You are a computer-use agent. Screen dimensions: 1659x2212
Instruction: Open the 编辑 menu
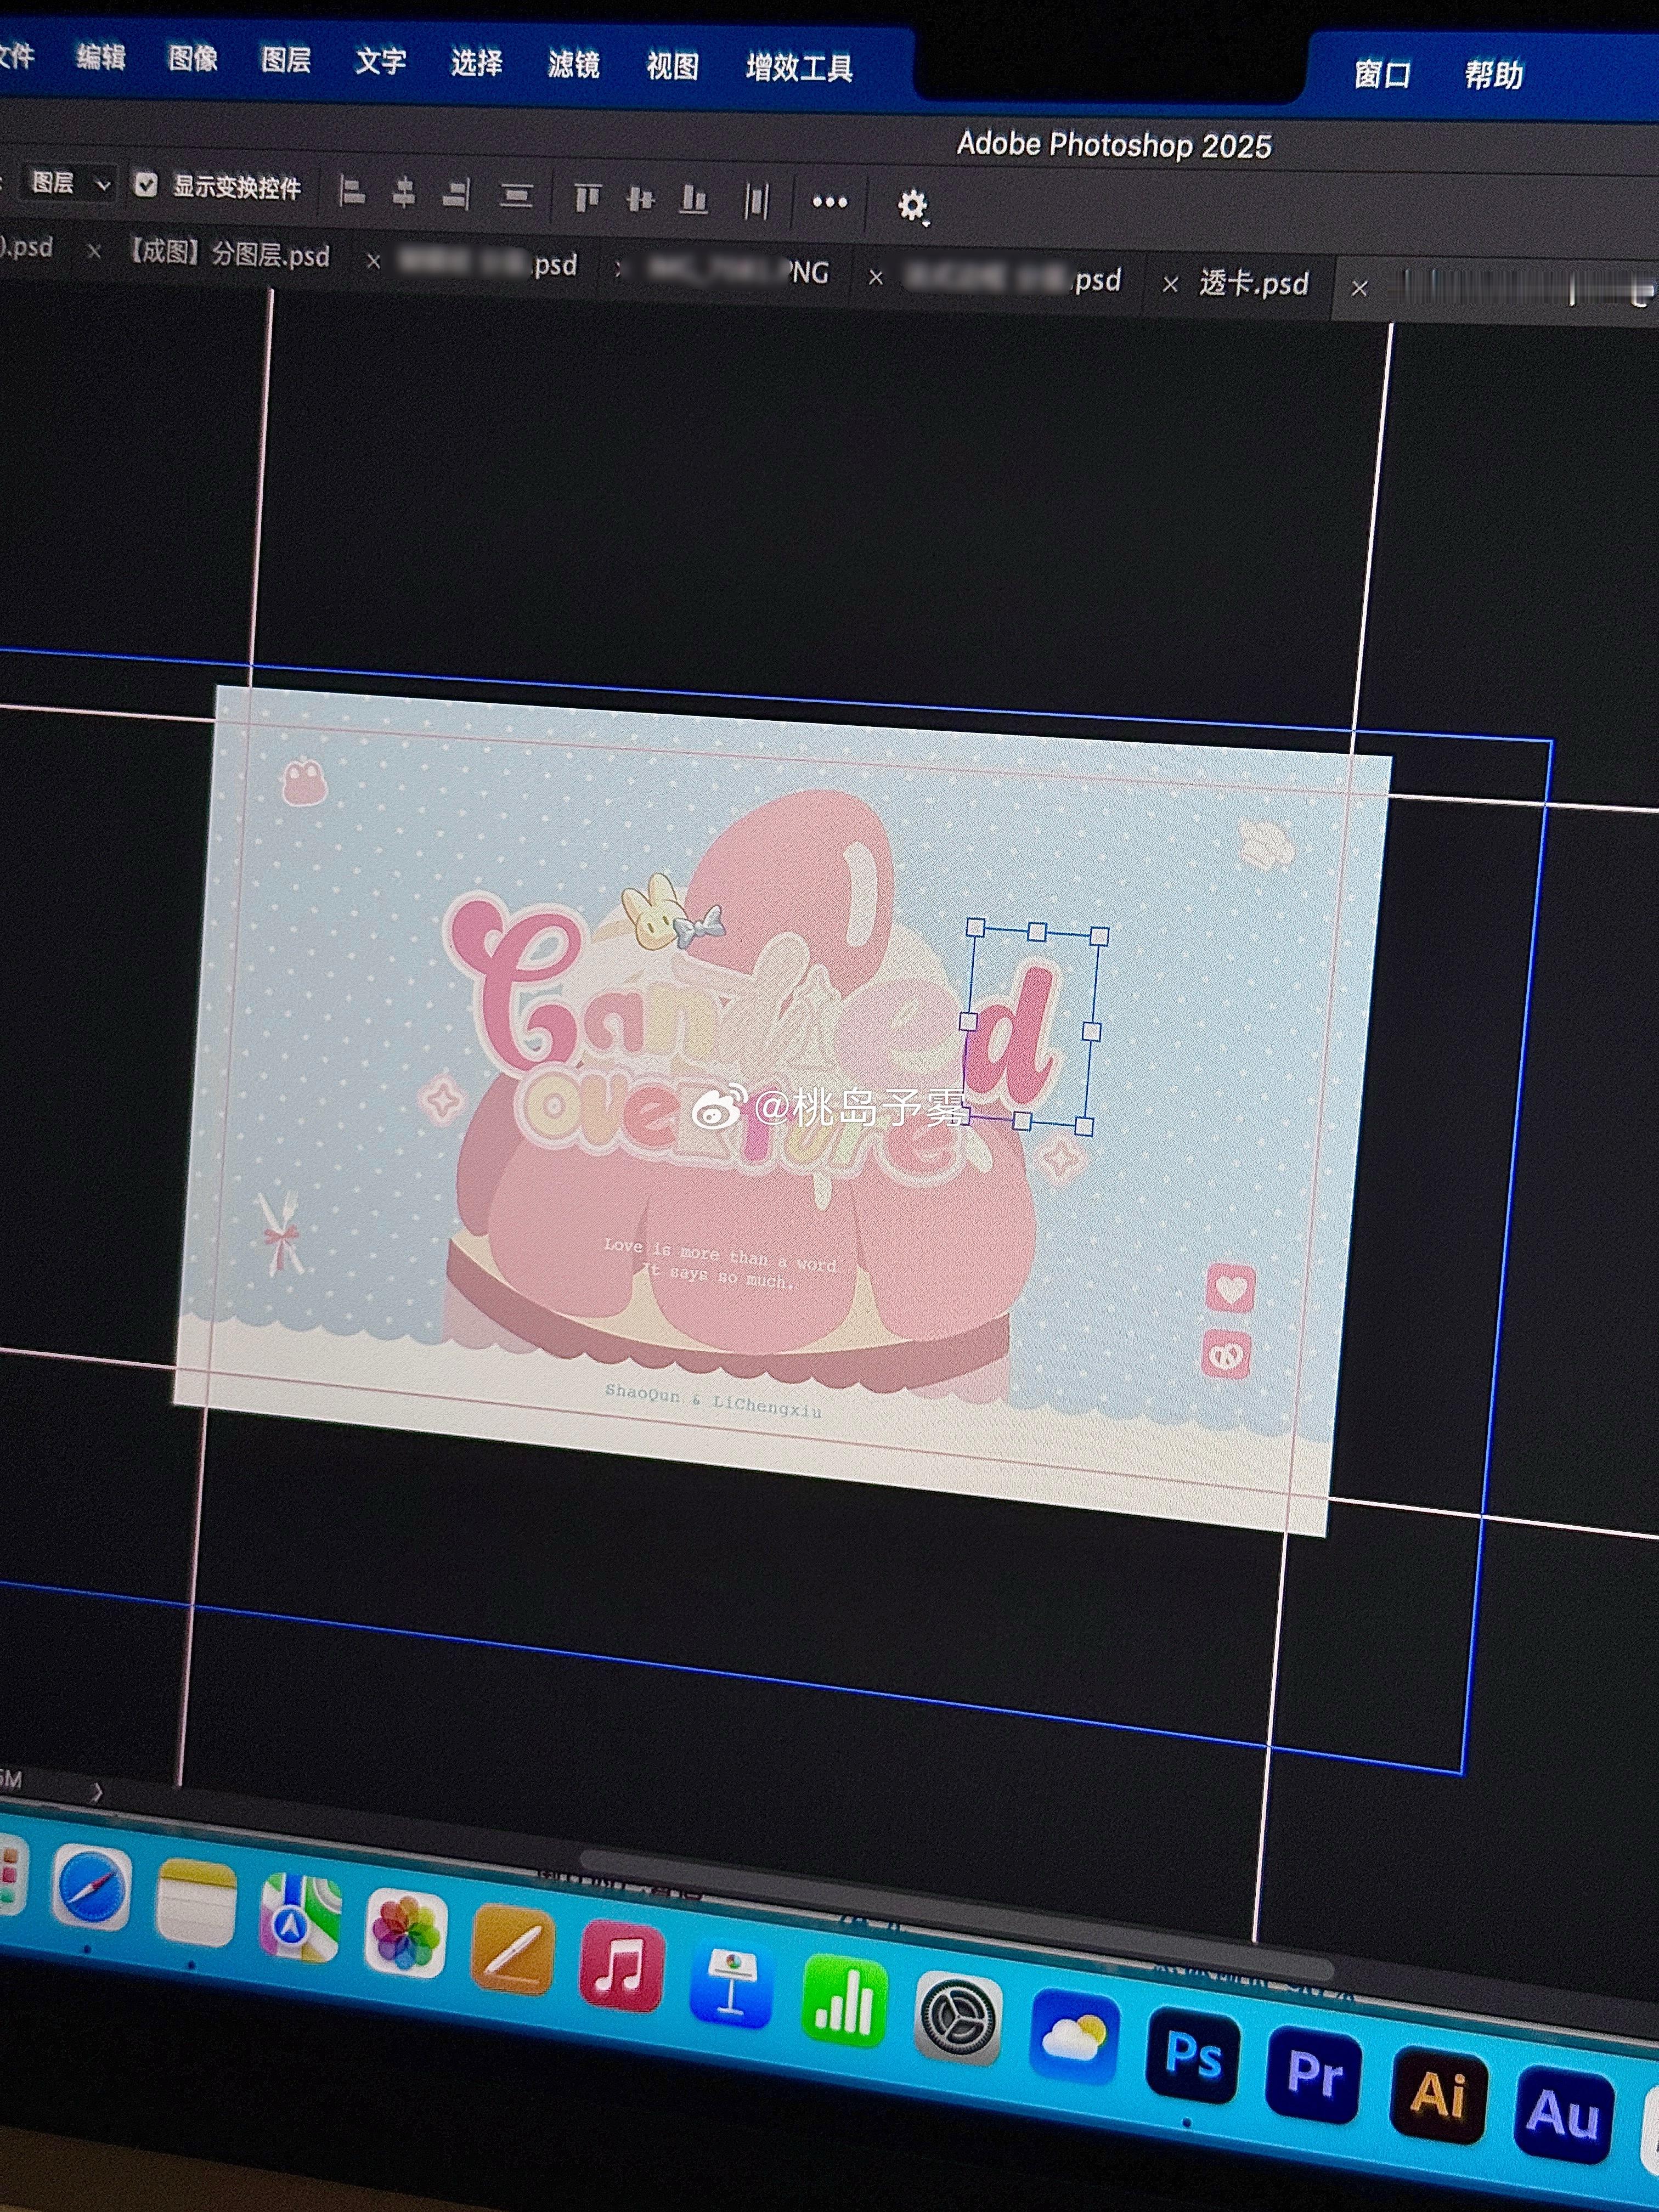pos(101,57)
